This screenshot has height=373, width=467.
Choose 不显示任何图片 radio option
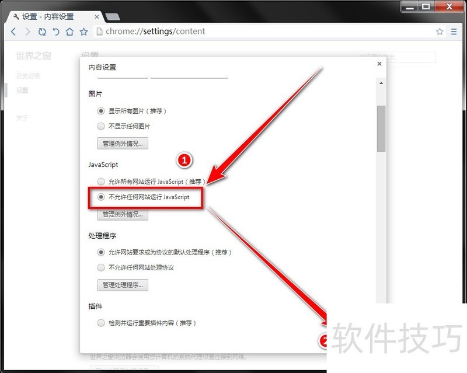click(x=101, y=126)
